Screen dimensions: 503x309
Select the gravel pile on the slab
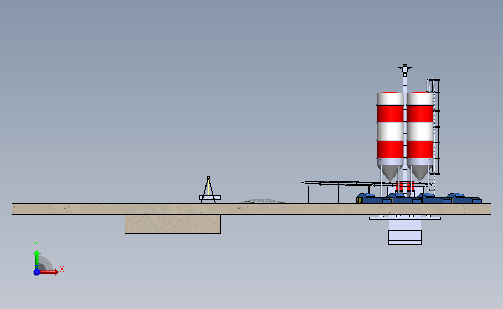click(262, 201)
